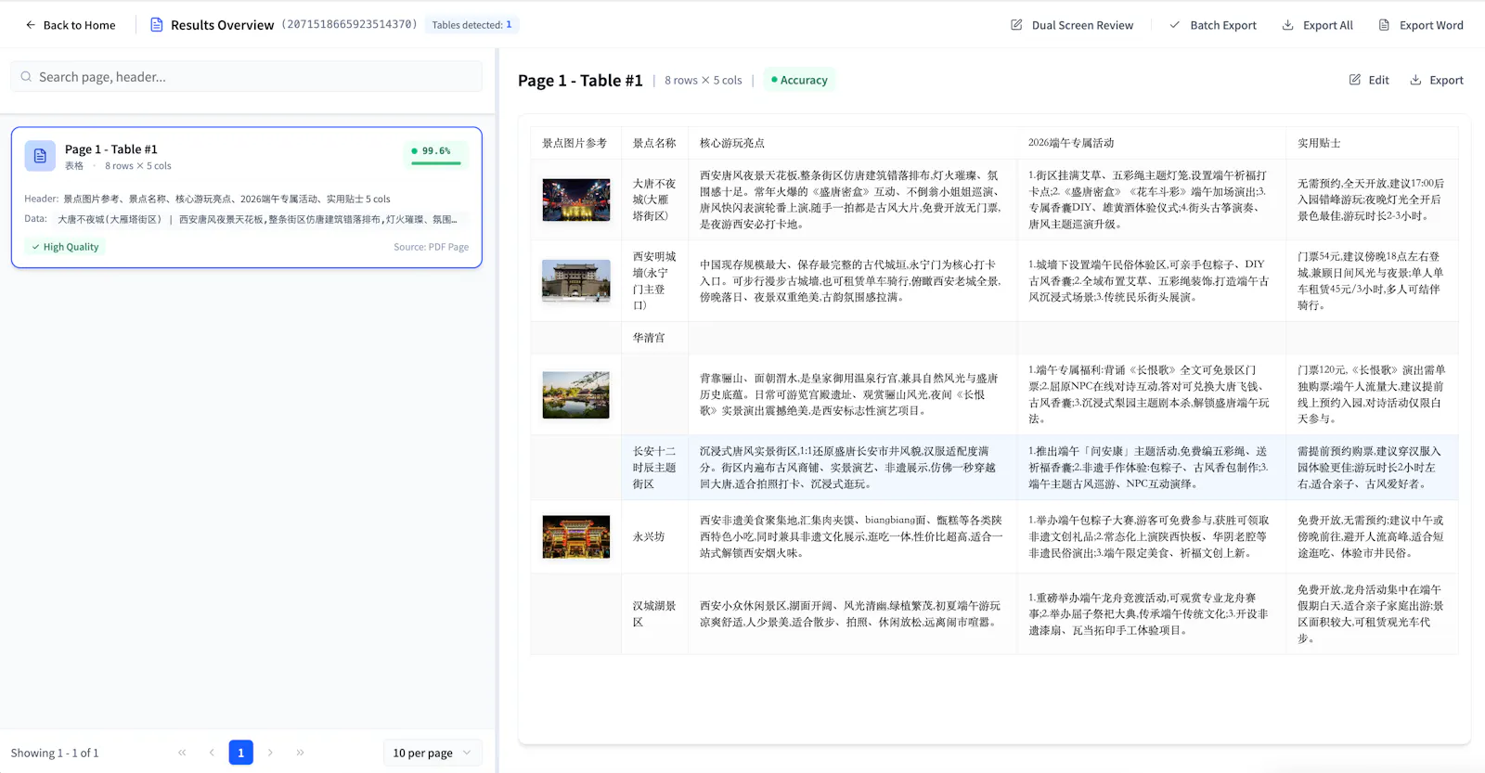Click the Page 1 - Table #1 heading
1485x773 pixels.
(x=580, y=81)
